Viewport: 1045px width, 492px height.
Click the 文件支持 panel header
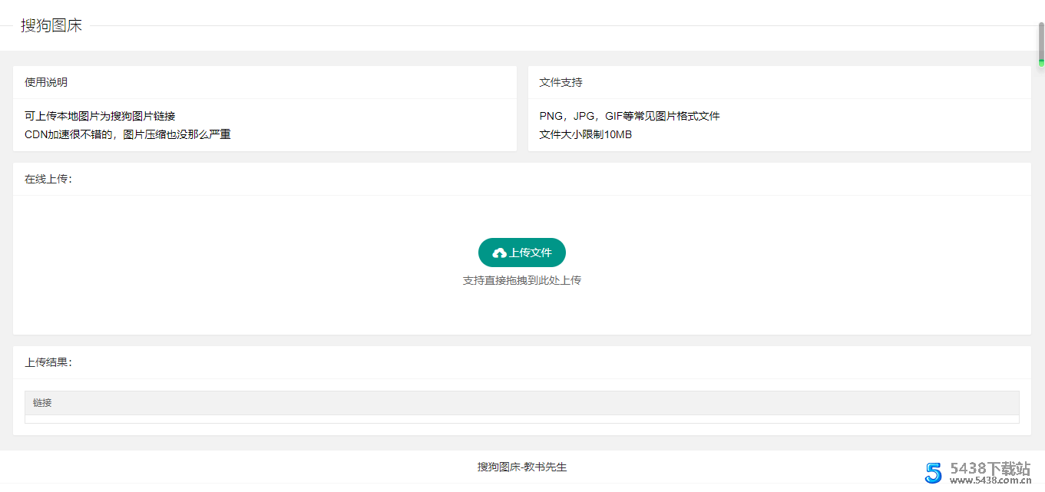(x=561, y=82)
